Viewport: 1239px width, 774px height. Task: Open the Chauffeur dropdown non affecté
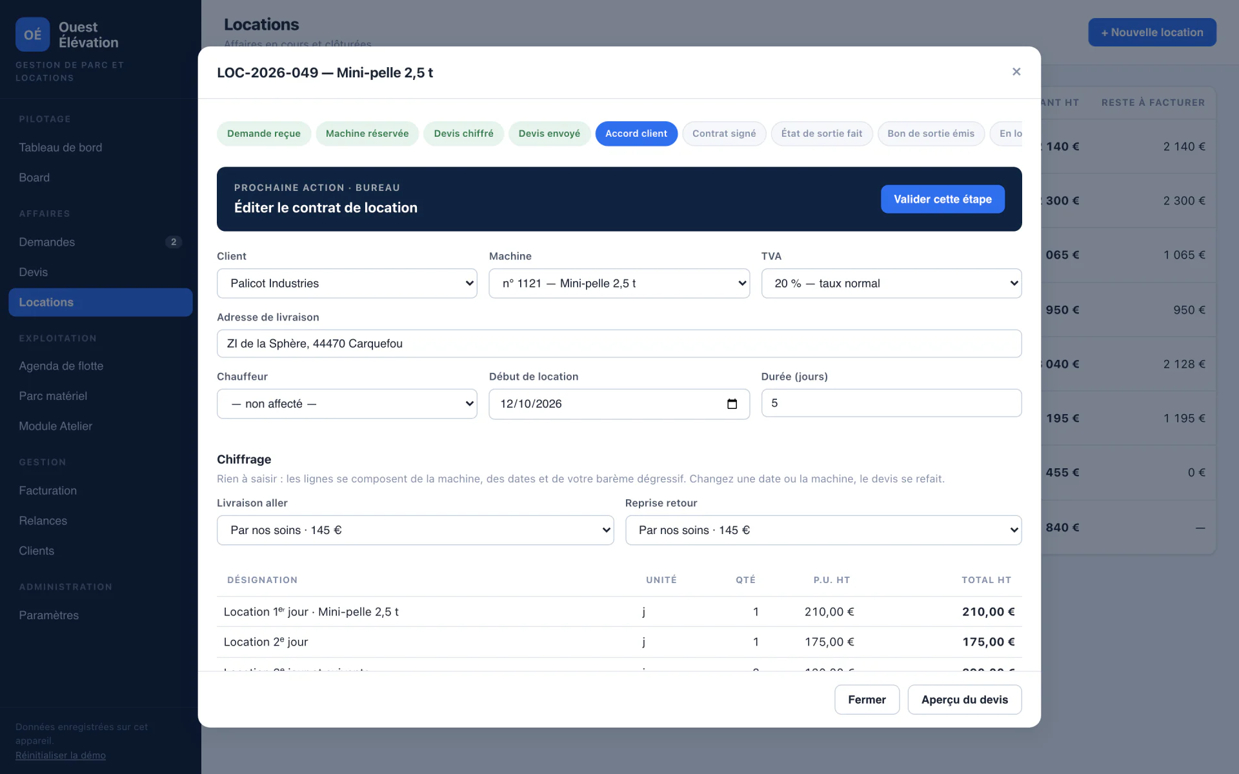pos(347,404)
